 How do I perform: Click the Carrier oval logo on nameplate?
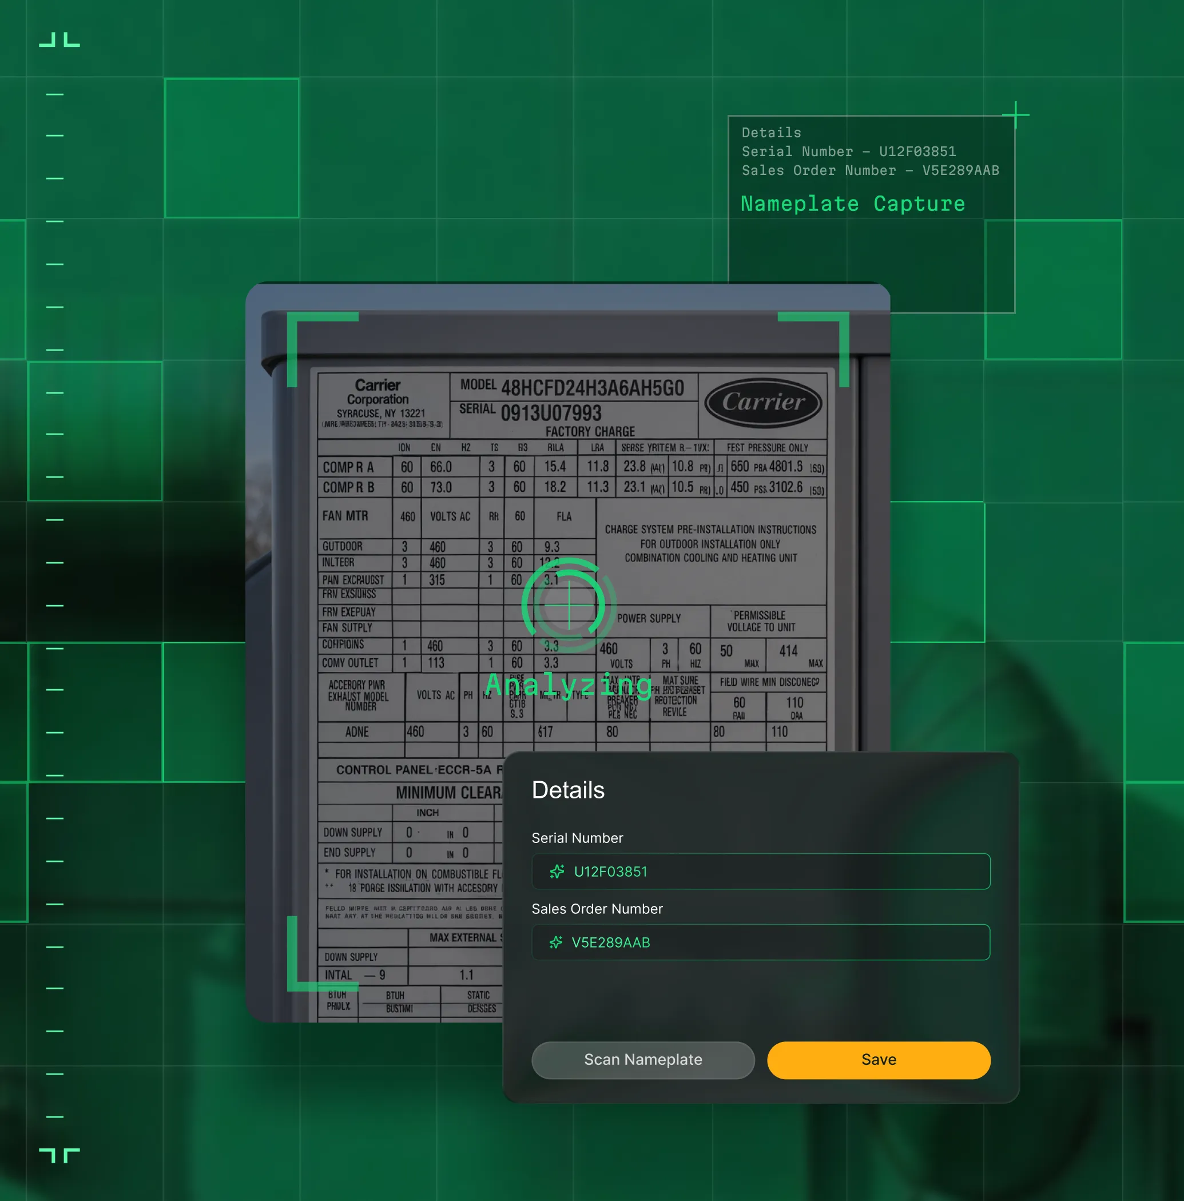point(763,402)
